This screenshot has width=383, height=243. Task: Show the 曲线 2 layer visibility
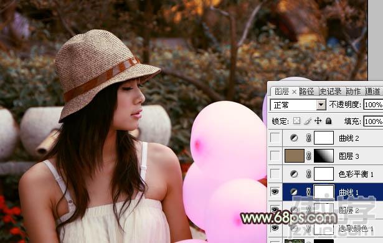click(275, 138)
